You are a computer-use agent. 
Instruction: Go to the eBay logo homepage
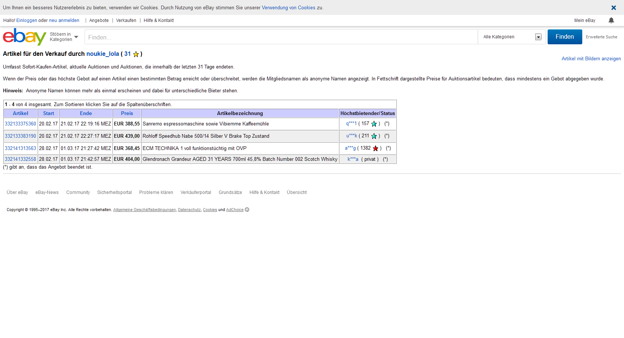click(25, 36)
